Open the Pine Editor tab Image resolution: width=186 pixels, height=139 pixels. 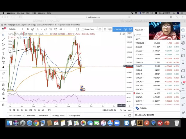44,116
